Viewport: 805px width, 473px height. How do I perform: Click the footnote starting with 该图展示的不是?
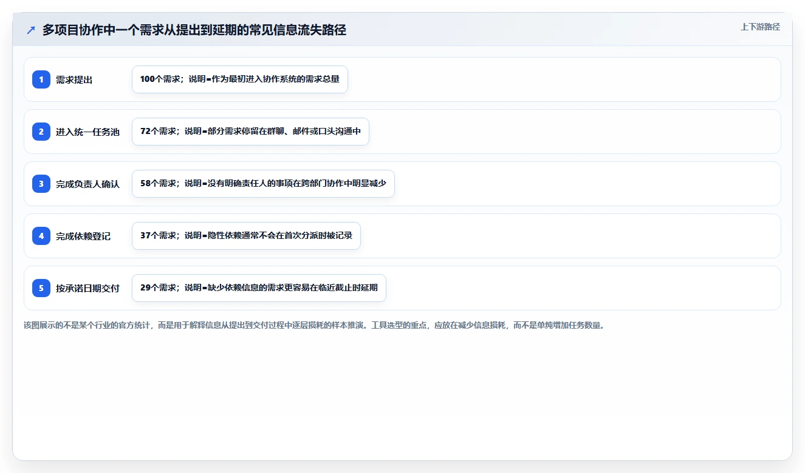point(314,325)
